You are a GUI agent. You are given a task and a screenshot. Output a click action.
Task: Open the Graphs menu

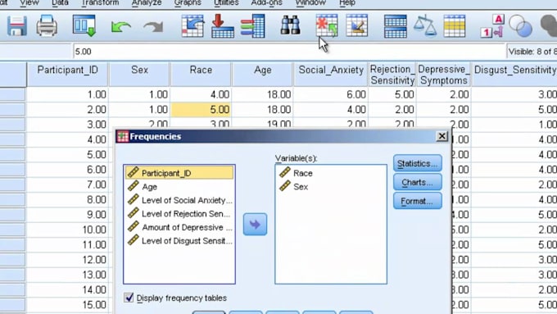pos(188,2)
